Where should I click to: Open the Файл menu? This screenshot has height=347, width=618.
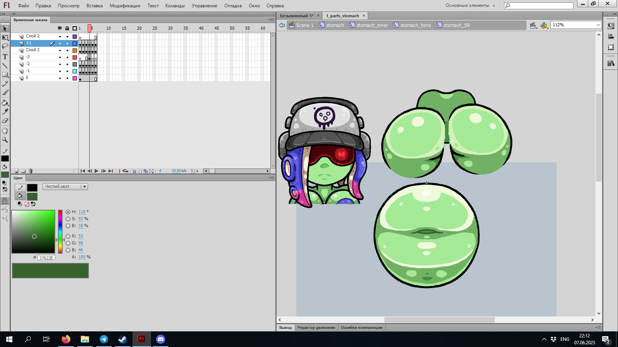click(x=24, y=6)
